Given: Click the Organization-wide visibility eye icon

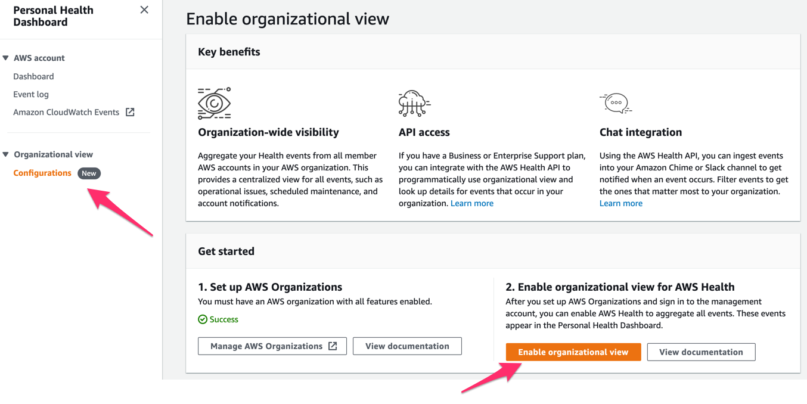Looking at the screenshot, I should (214, 102).
